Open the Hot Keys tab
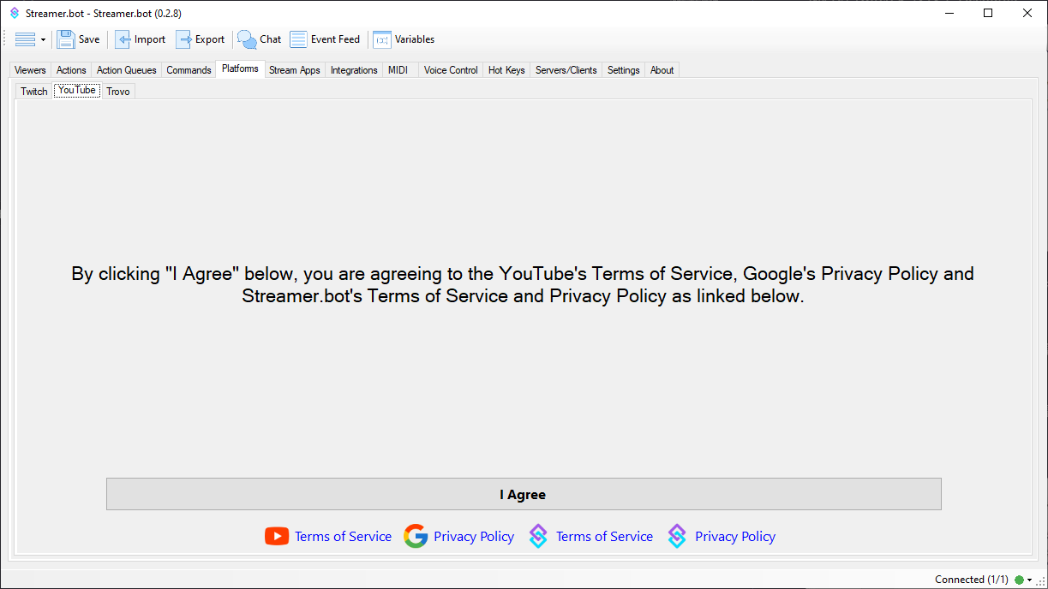This screenshot has height=589, width=1048. pyautogui.click(x=506, y=70)
